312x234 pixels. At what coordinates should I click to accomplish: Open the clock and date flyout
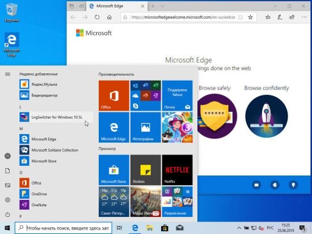286,228
